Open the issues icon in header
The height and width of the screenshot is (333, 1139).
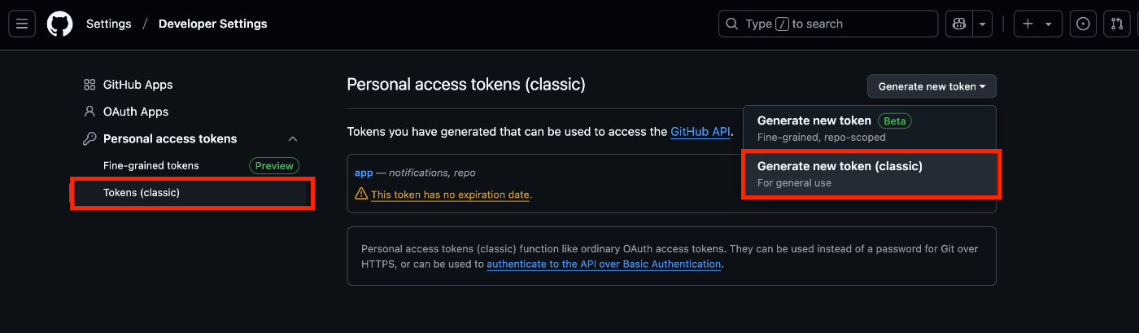(x=1083, y=24)
